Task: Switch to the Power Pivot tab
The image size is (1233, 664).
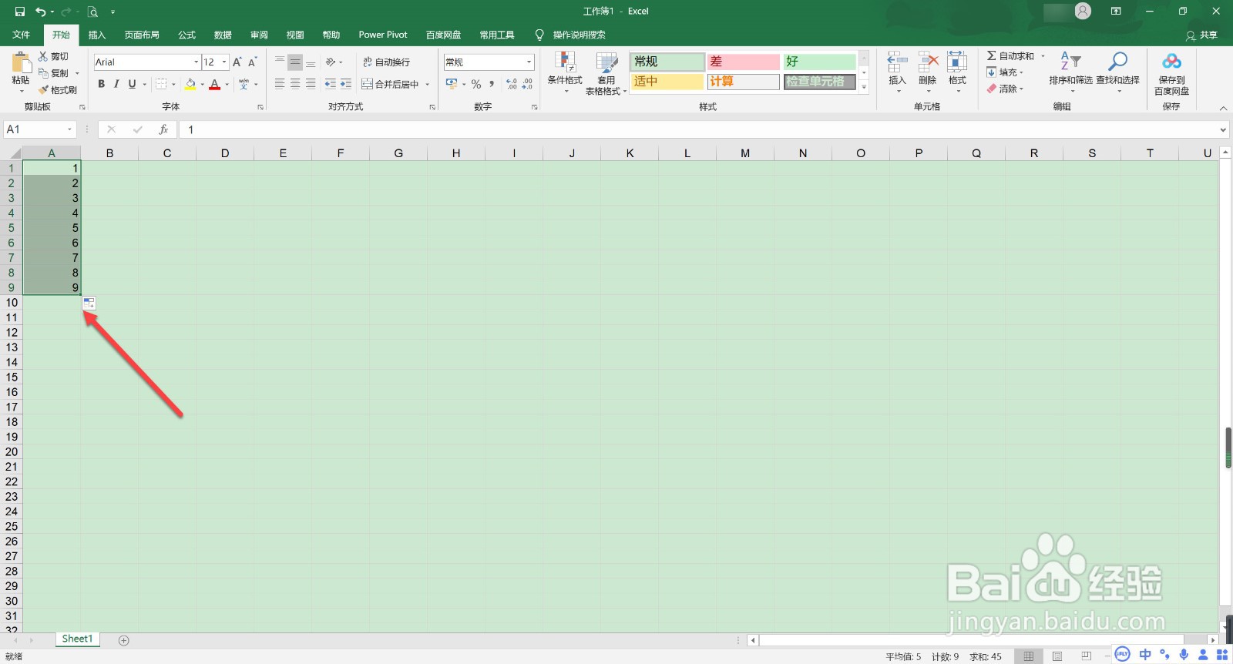Action: click(383, 35)
